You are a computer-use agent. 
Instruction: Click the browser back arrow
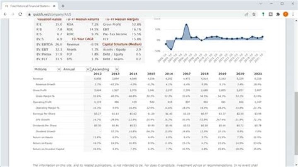pyautogui.click(x=5, y=14)
